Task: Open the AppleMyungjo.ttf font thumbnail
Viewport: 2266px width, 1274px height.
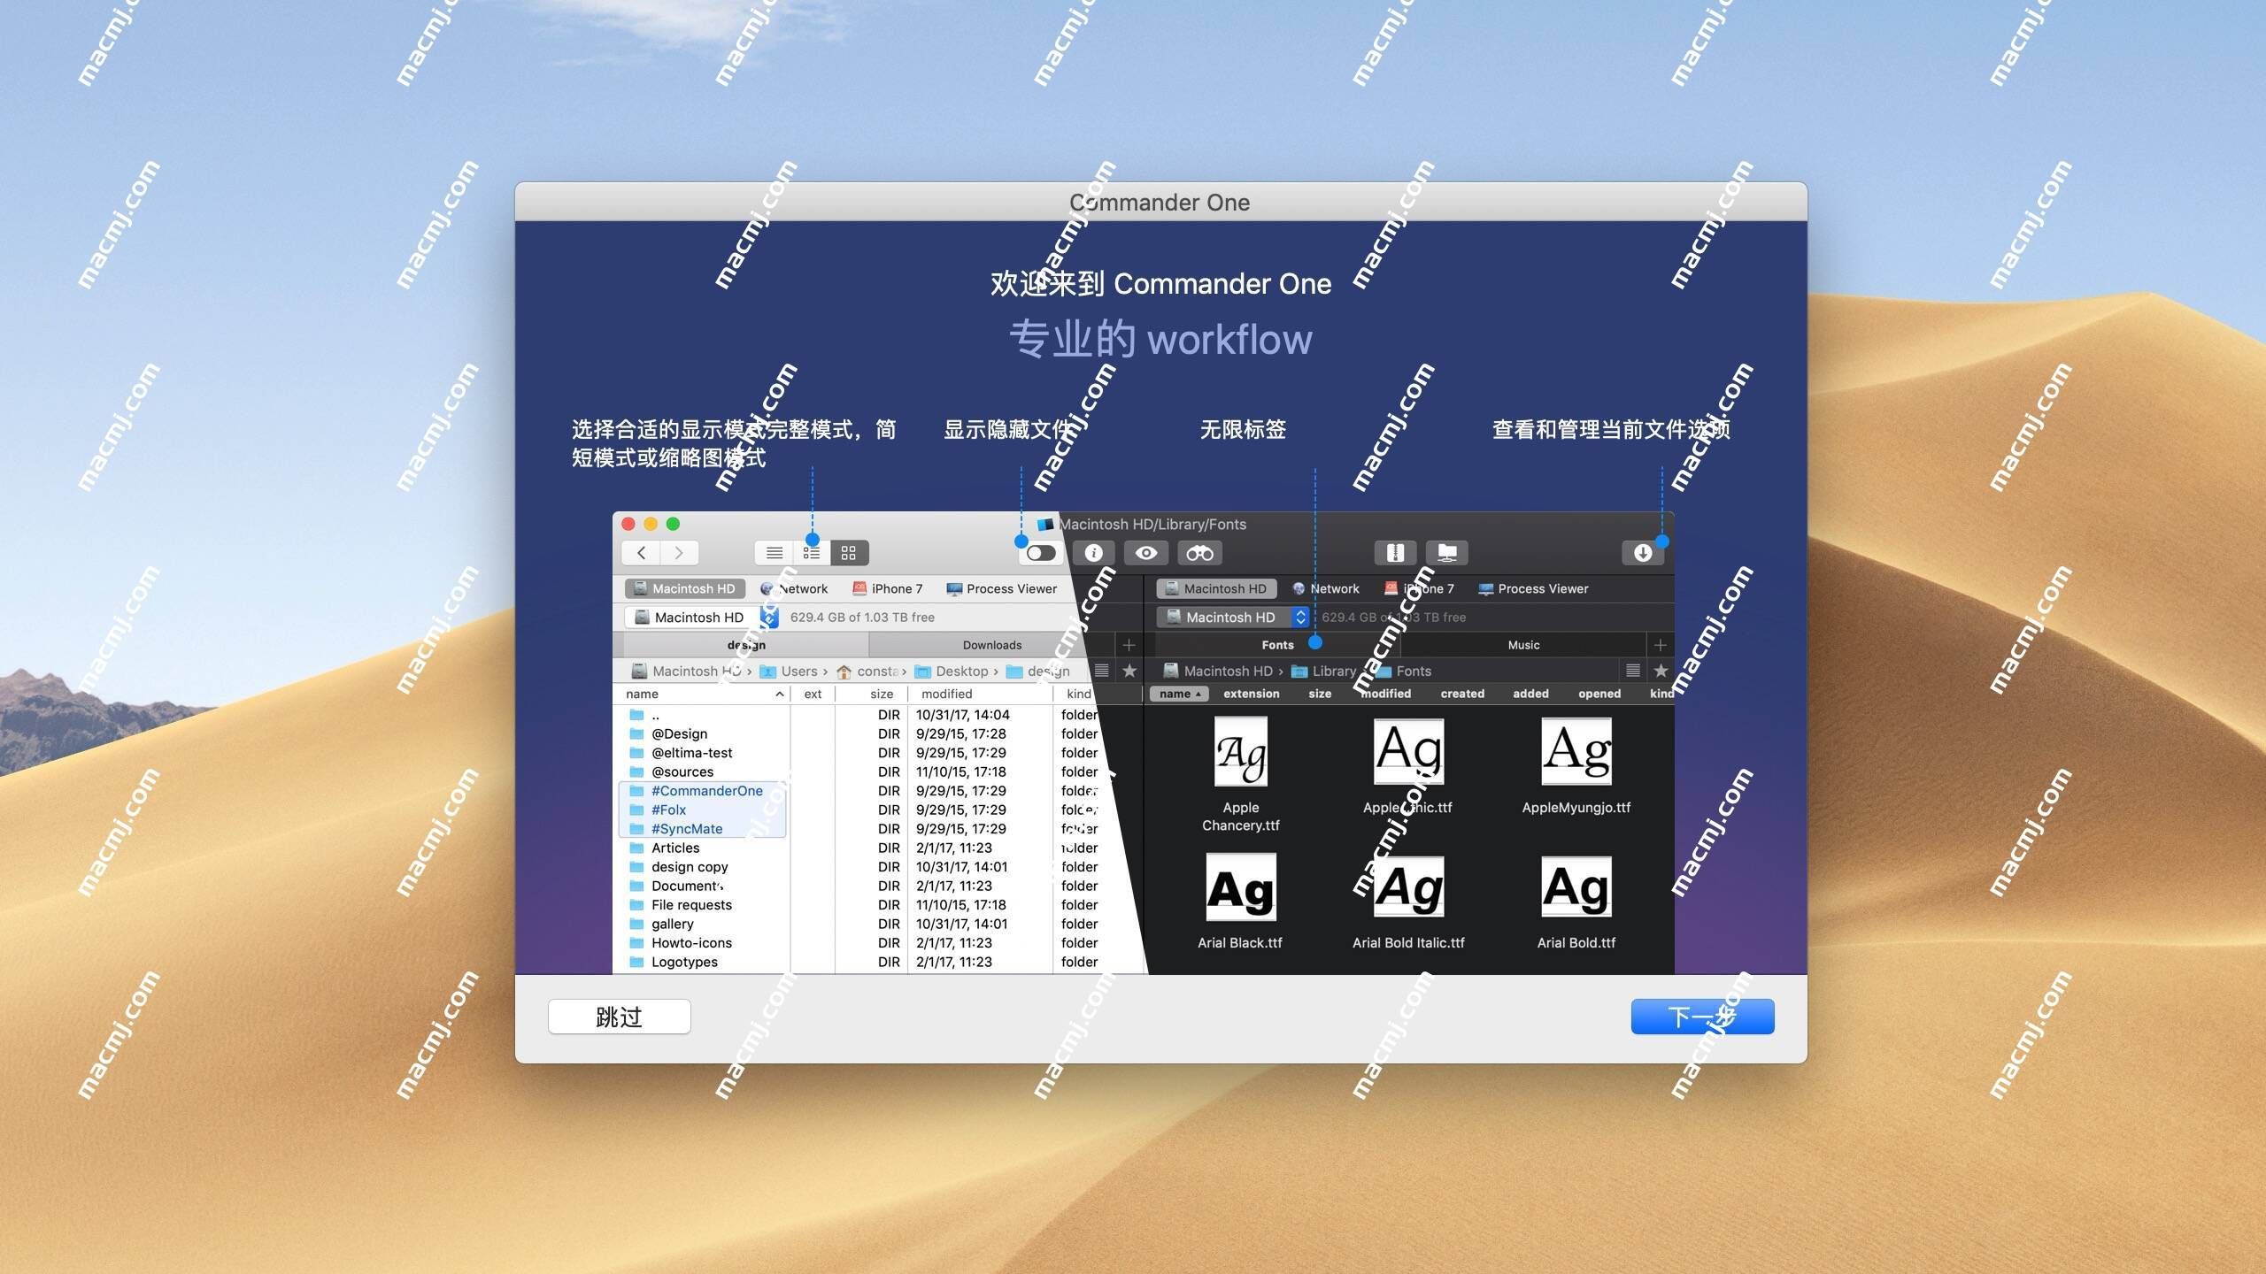Action: click(x=1576, y=751)
